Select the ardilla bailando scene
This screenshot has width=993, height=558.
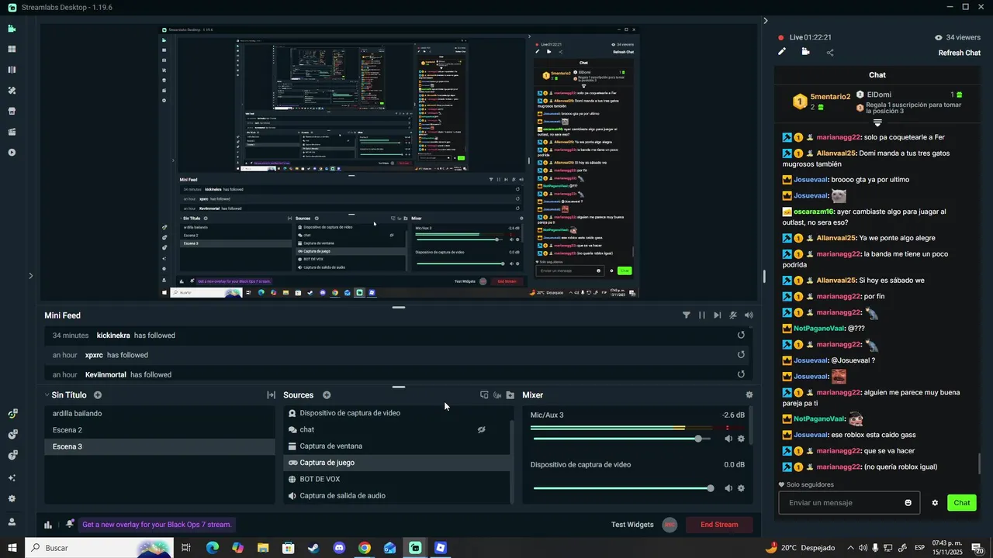coord(159,413)
